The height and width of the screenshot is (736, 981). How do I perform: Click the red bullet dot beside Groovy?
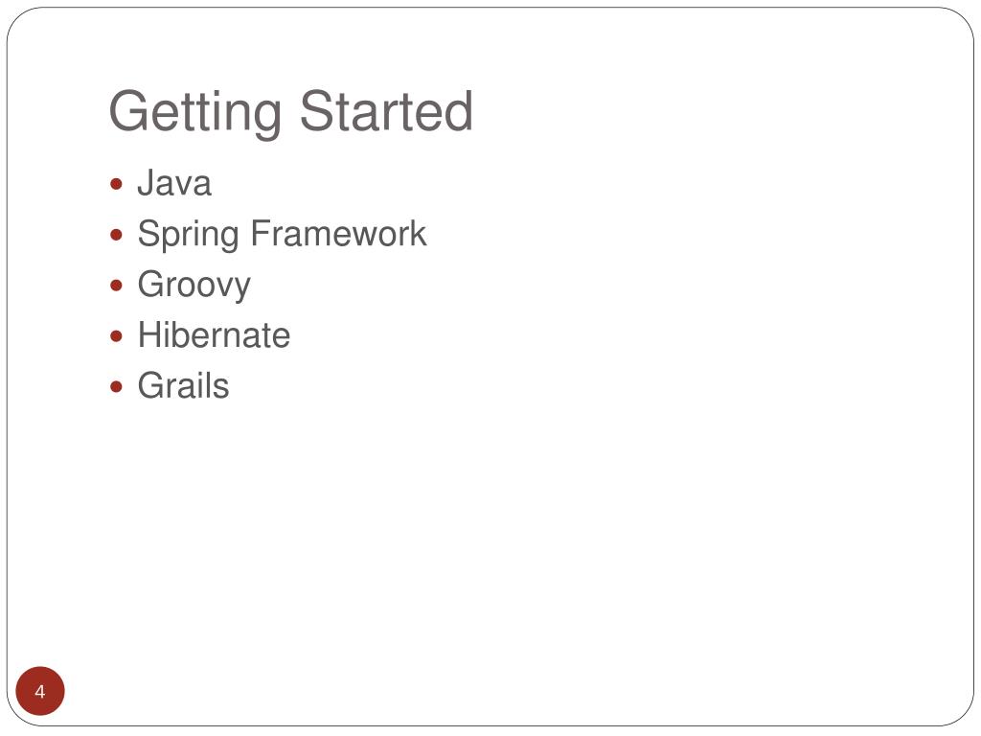coord(116,286)
